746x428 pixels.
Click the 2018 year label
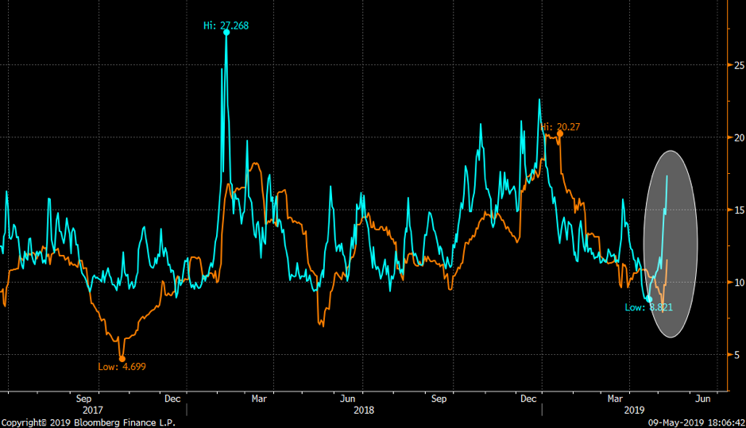[364, 410]
